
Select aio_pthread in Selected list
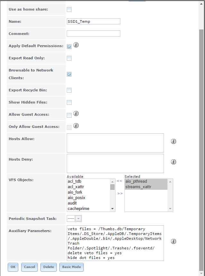click(146, 181)
